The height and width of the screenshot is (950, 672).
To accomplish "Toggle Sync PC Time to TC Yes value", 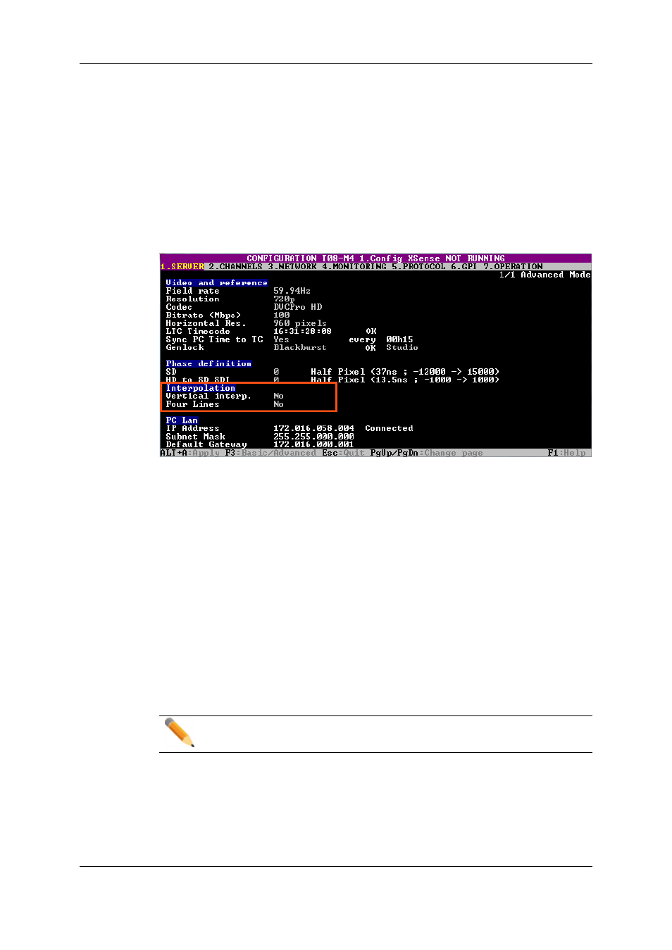I will [x=281, y=339].
